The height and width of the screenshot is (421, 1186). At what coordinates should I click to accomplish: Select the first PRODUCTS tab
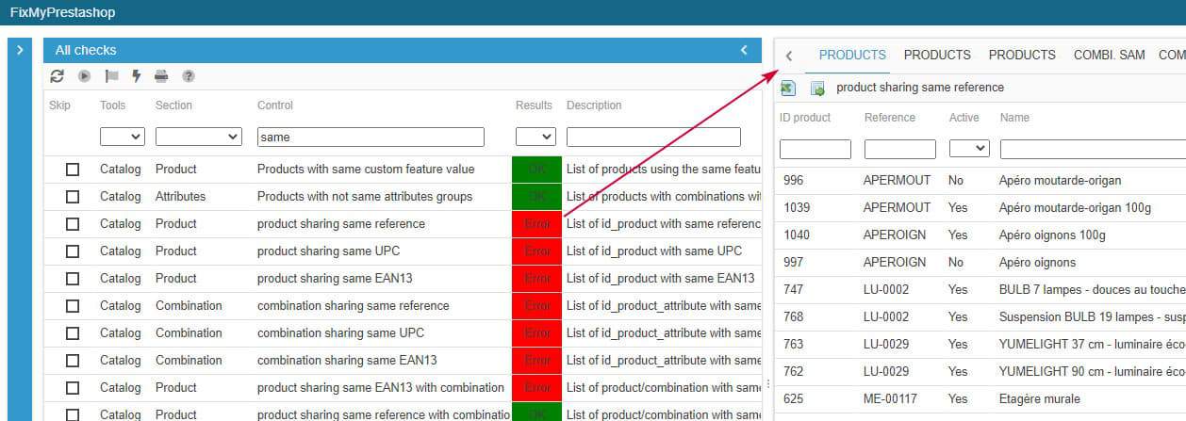pyautogui.click(x=852, y=55)
